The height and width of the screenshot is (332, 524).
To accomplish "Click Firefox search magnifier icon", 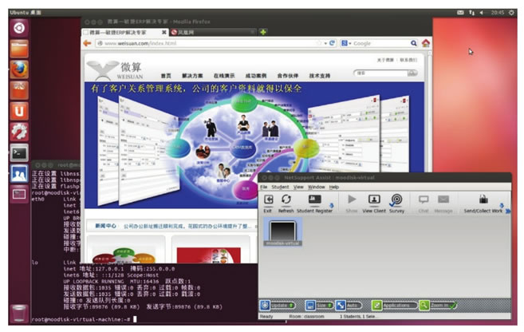I will click(x=413, y=43).
